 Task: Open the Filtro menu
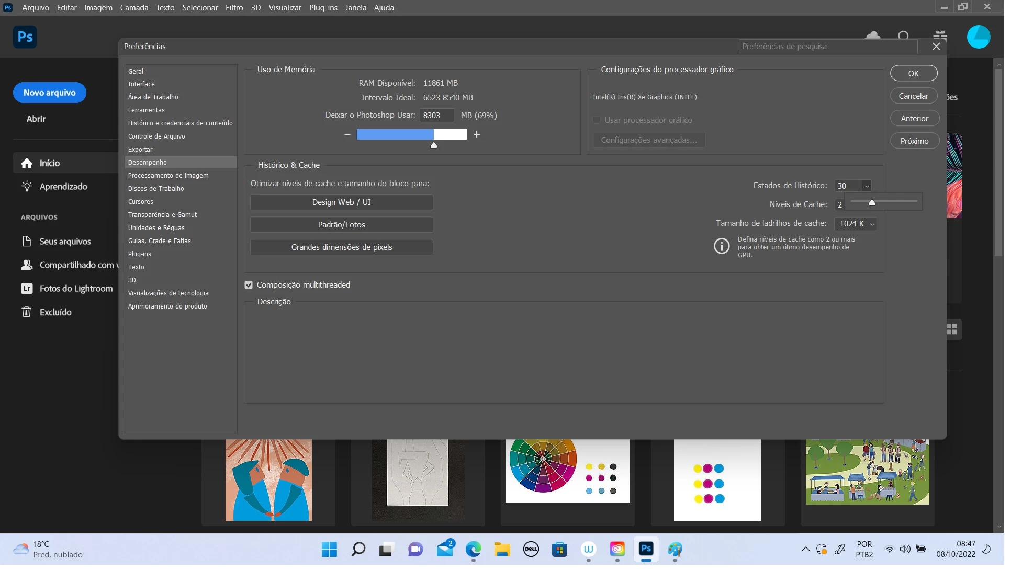click(x=235, y=8)
